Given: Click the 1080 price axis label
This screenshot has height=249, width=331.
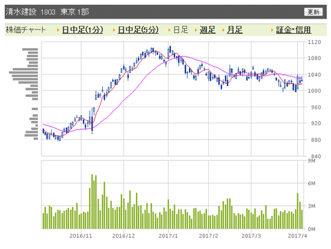Looking at the screenshot, I should (x=314, y=58).
